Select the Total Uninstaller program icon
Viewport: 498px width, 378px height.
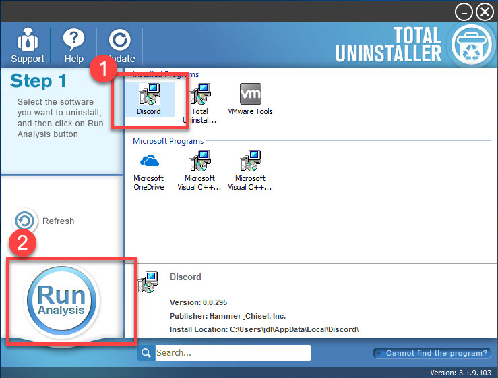point(199,103)
